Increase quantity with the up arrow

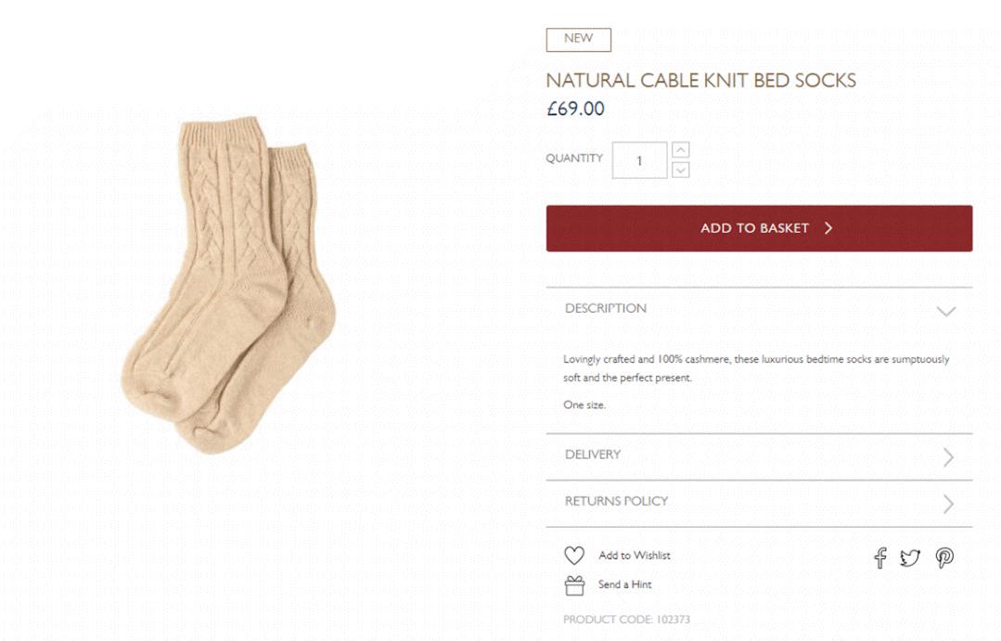[x=681, y=149]
